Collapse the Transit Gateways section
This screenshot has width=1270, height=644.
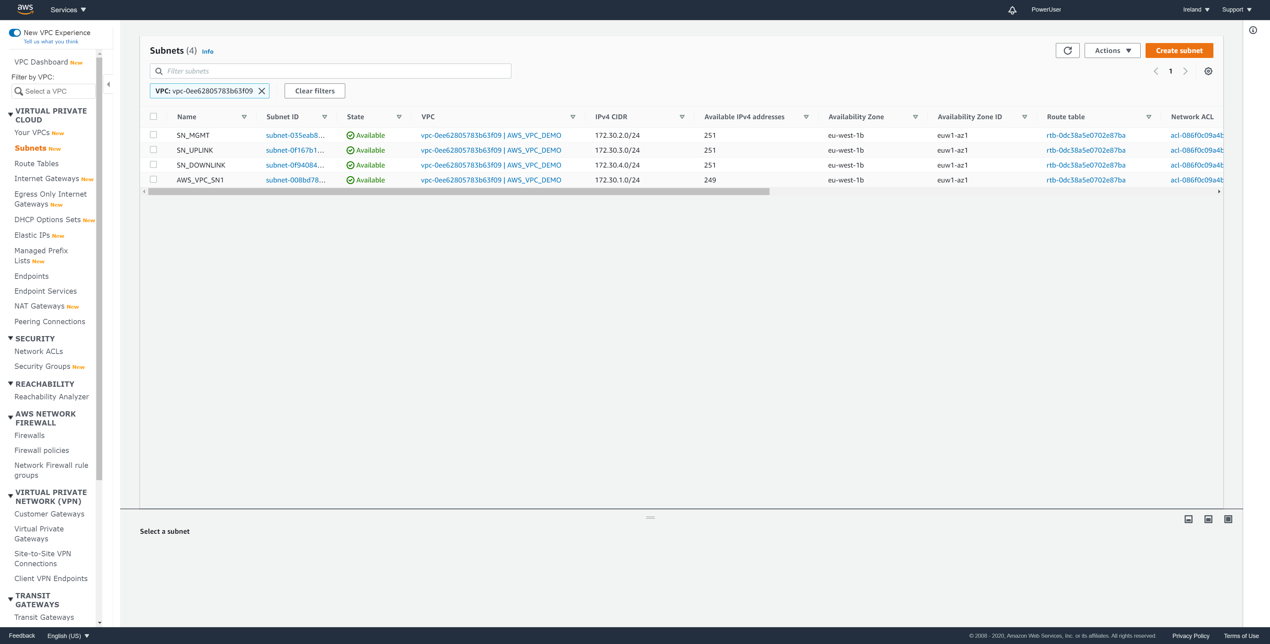pyautogui.click(x=10, y=600)
